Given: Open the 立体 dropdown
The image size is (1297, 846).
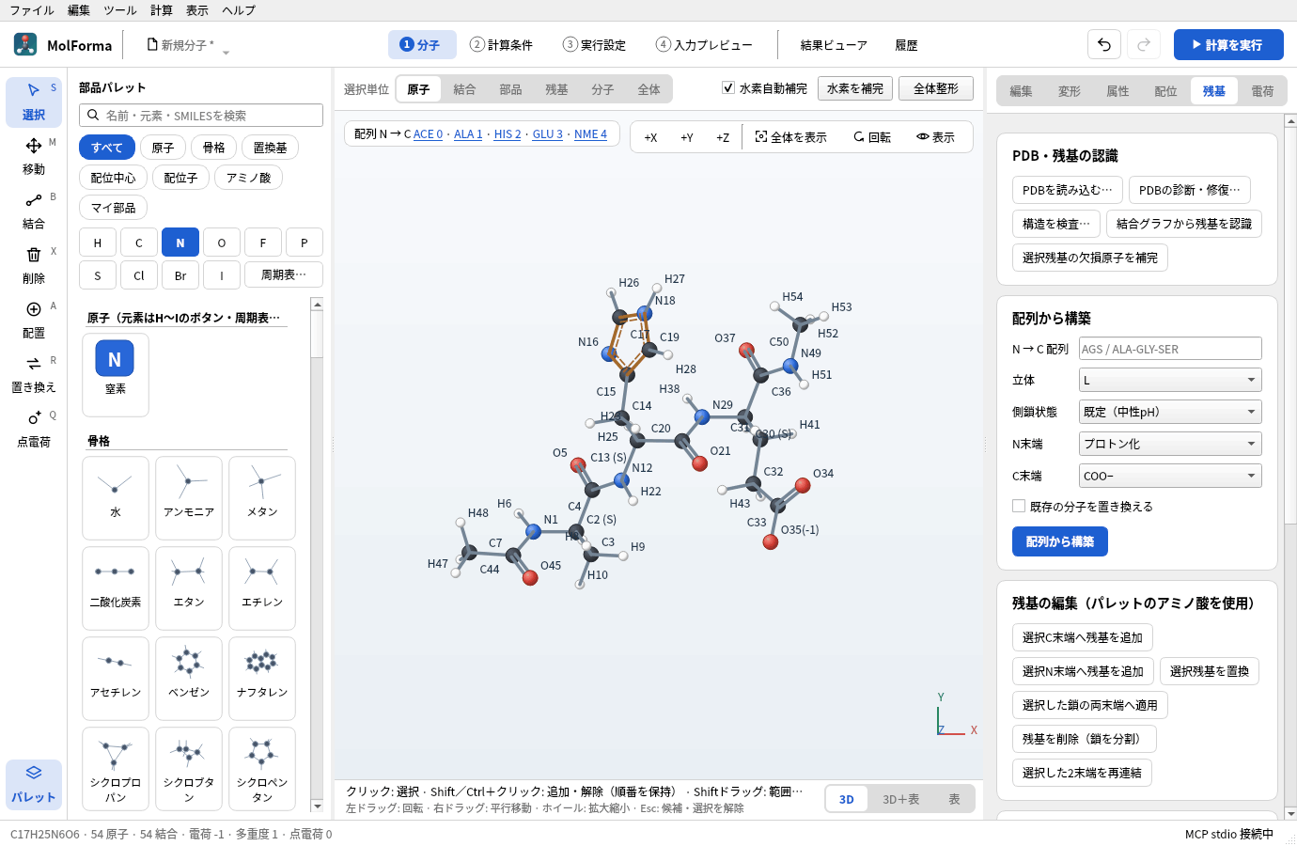Looking at the screenshot, I should [x=1170, y=380].
